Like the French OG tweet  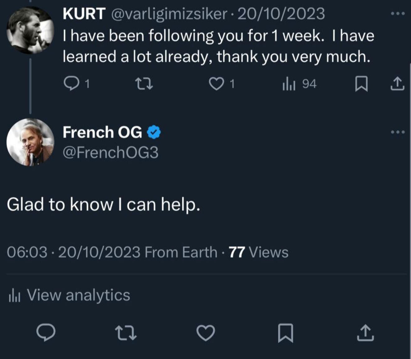coord(206,333)
